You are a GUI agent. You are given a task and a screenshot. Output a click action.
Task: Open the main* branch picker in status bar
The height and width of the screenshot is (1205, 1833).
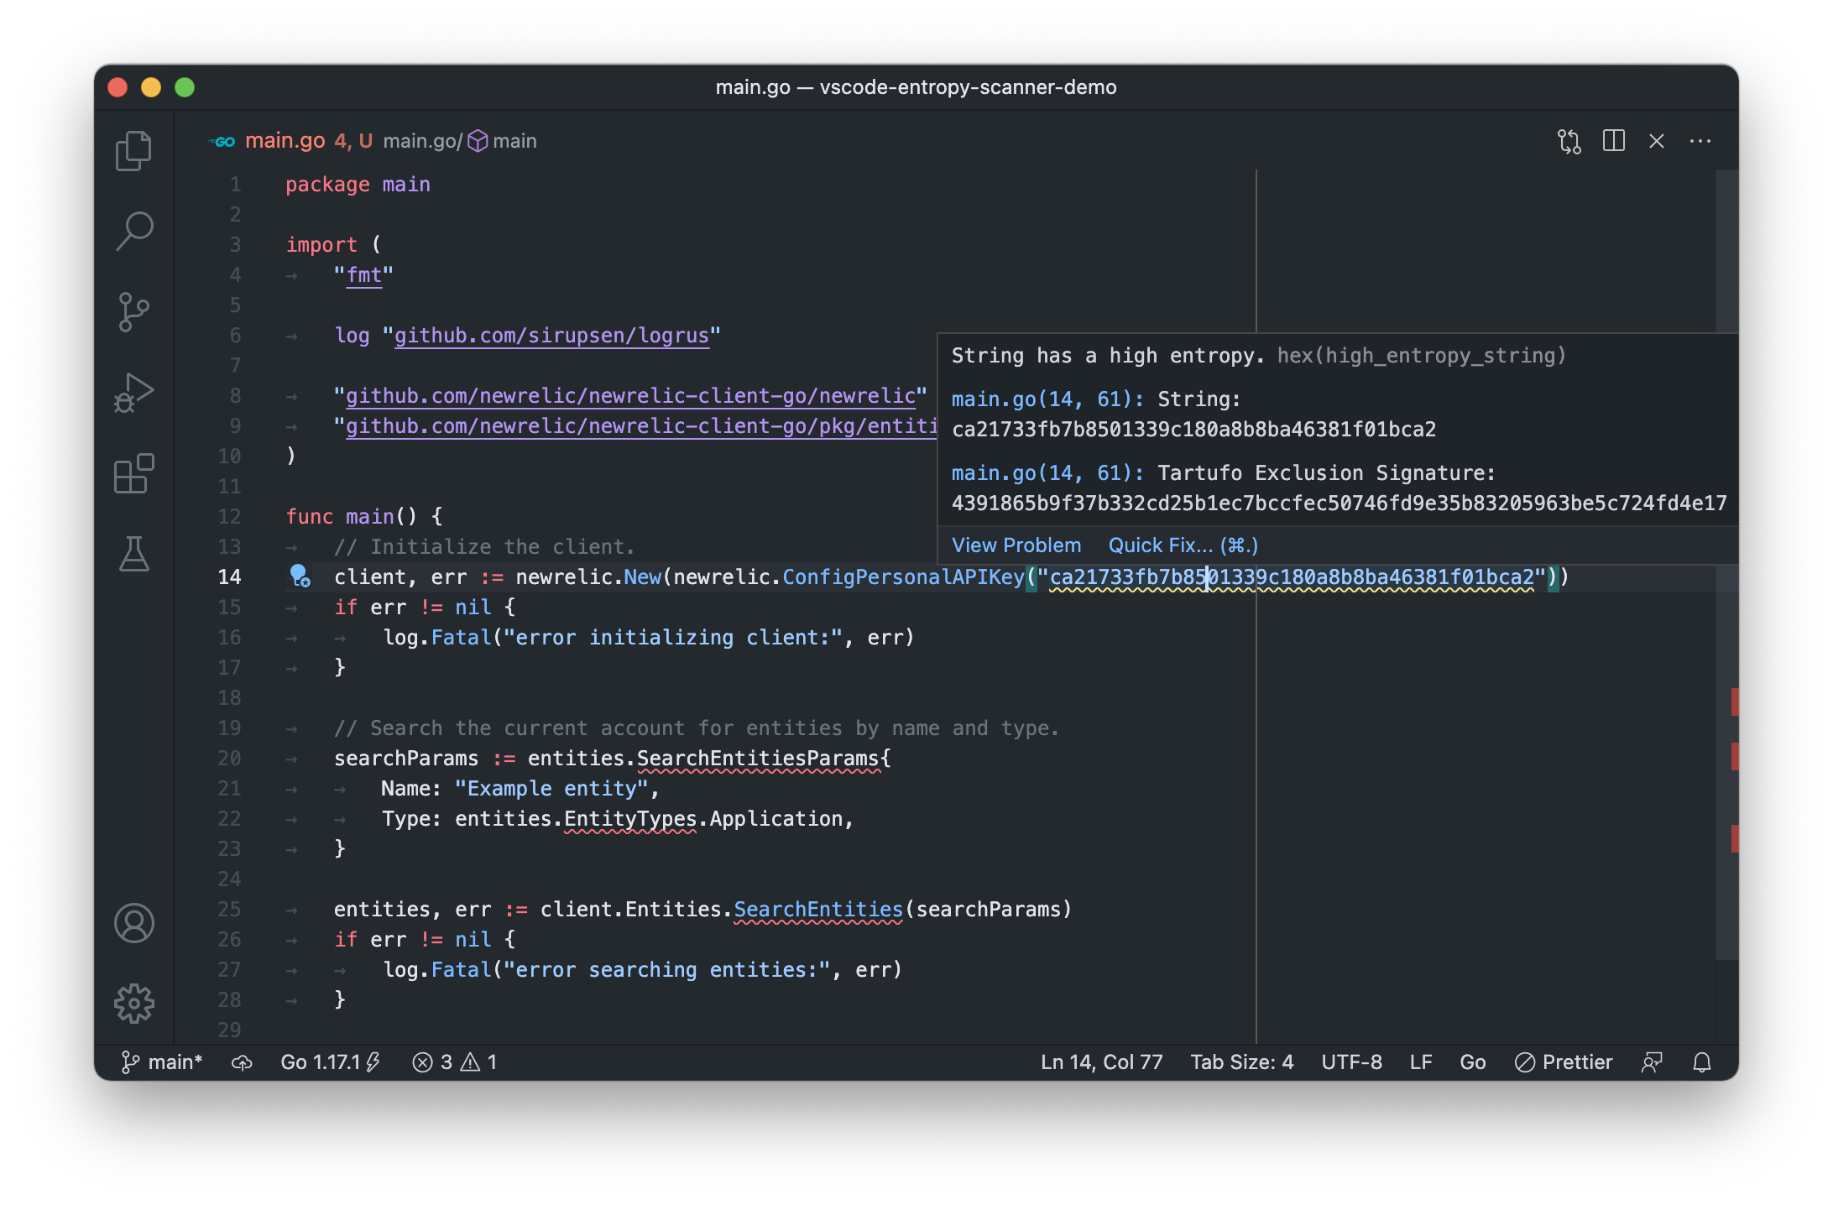pyautogui.click(x=163, y=1062)
